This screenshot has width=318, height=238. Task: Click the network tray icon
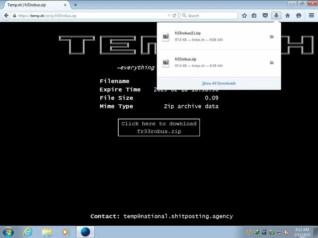[279, 232]
